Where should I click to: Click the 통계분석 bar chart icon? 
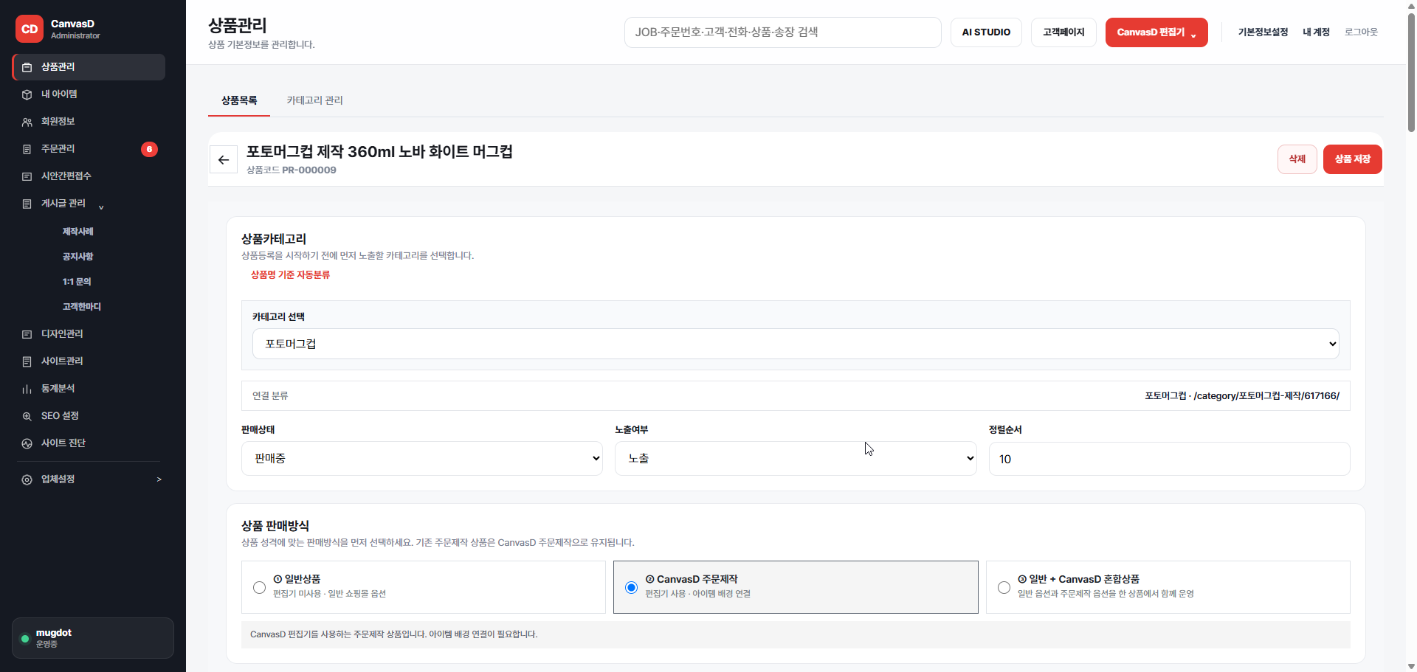tap(27, 389)
